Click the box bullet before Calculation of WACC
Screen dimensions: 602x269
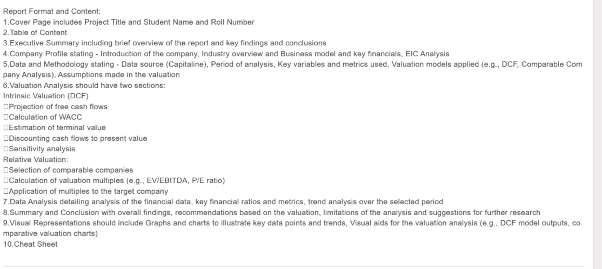6,117
